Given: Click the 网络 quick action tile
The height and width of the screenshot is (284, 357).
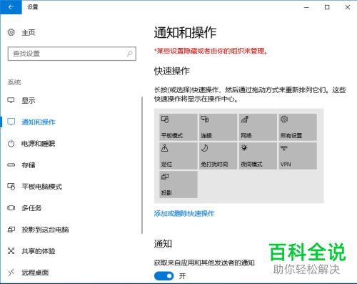Looking at the screenshot, I should 258,127.
